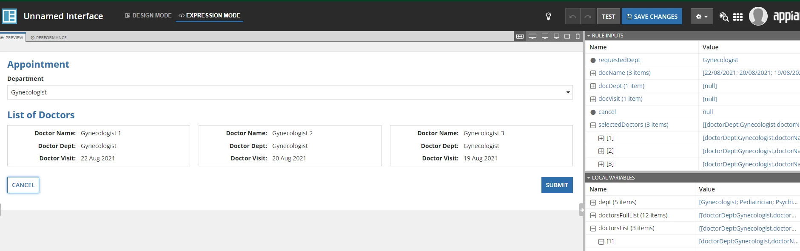
Task: Click the 20 Aug 2021 visit date
Action: 289,158
